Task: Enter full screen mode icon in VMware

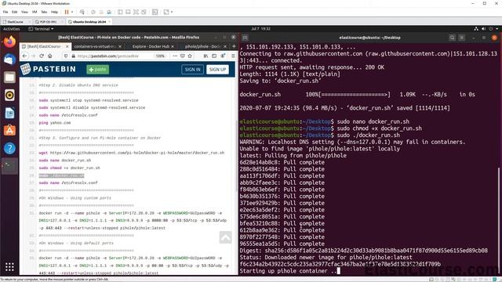Action: click(136, 12)
